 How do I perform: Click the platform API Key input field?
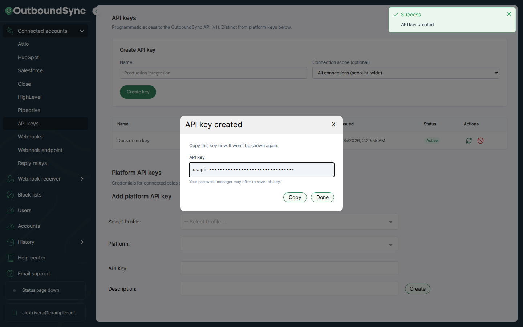pyautogui.click(x=289, y=268)
